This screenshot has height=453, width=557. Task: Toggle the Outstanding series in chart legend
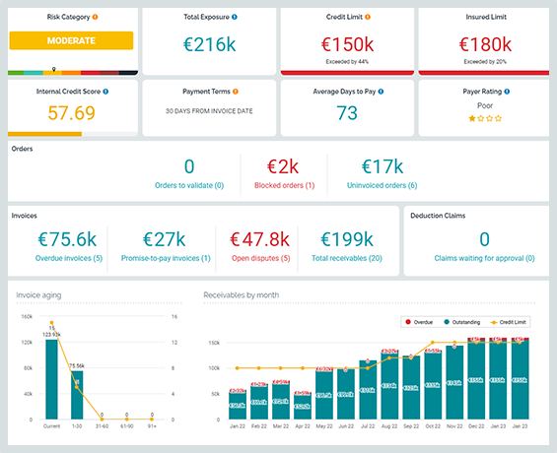pyautogui.click(x=462, y=322)
